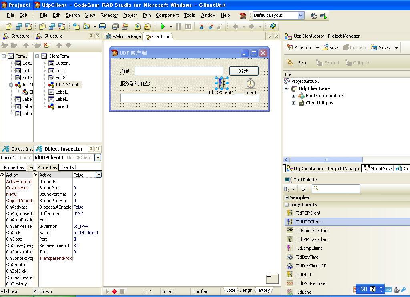This screenshot has height=297, width=410.
Task: Open the Search menu
Action: point(73,15)
